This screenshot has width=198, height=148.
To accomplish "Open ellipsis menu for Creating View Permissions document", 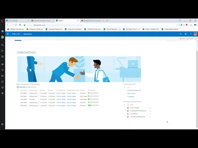I will click(x=150, y=111).
